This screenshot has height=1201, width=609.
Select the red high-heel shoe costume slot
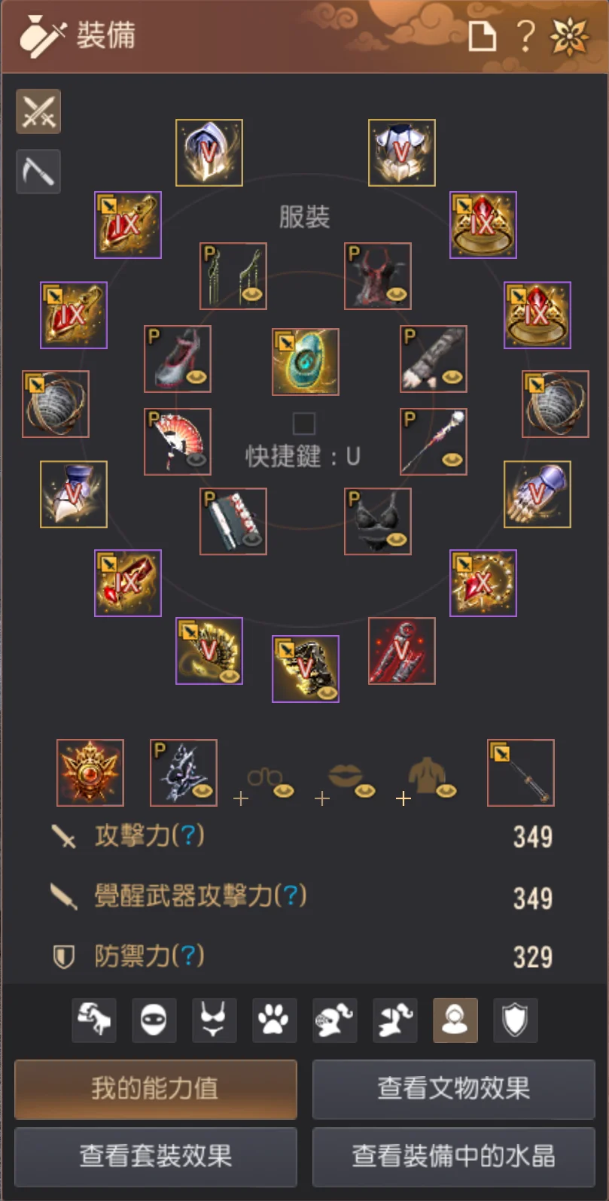(x=178, y=359)
